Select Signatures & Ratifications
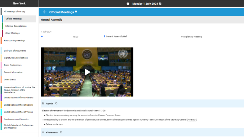This screenshot has height=137, width=244. (x=16, y=58)
